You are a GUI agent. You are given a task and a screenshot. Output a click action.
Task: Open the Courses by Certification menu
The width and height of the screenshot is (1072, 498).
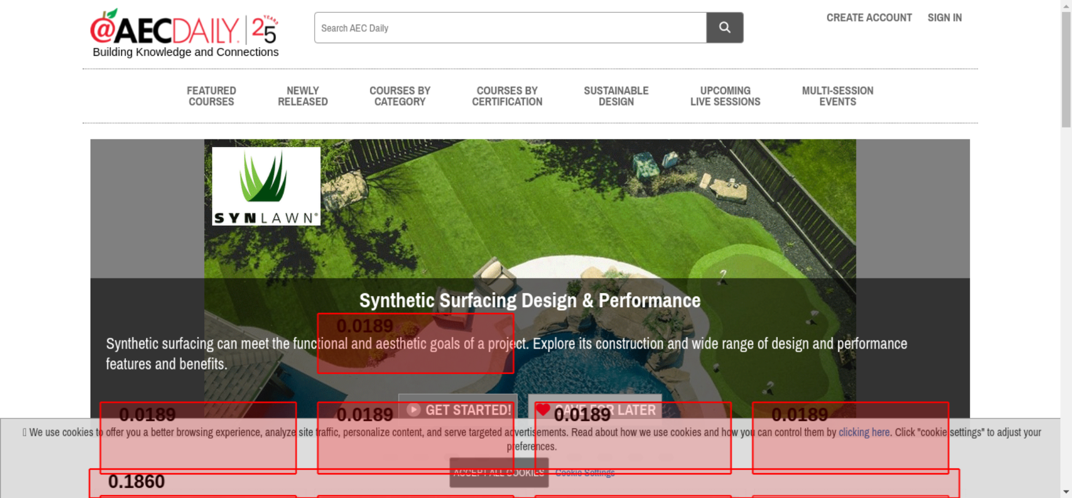[x=507, y=96]
